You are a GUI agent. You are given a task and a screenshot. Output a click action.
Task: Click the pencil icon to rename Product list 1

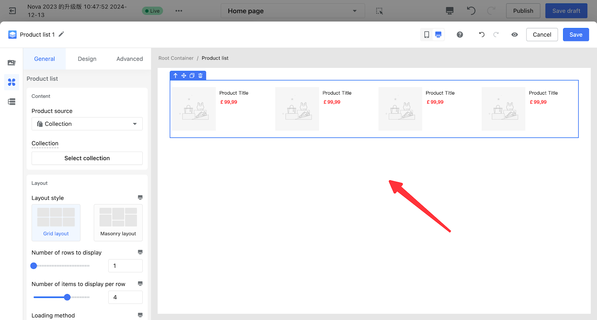point(62,34)
